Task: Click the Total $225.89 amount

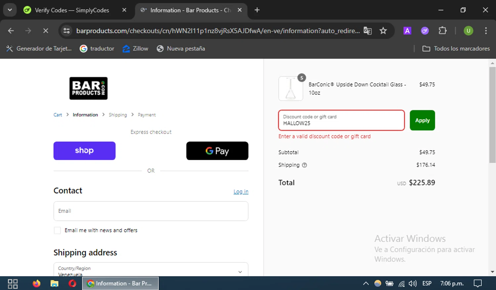Action: coord(422,183)
